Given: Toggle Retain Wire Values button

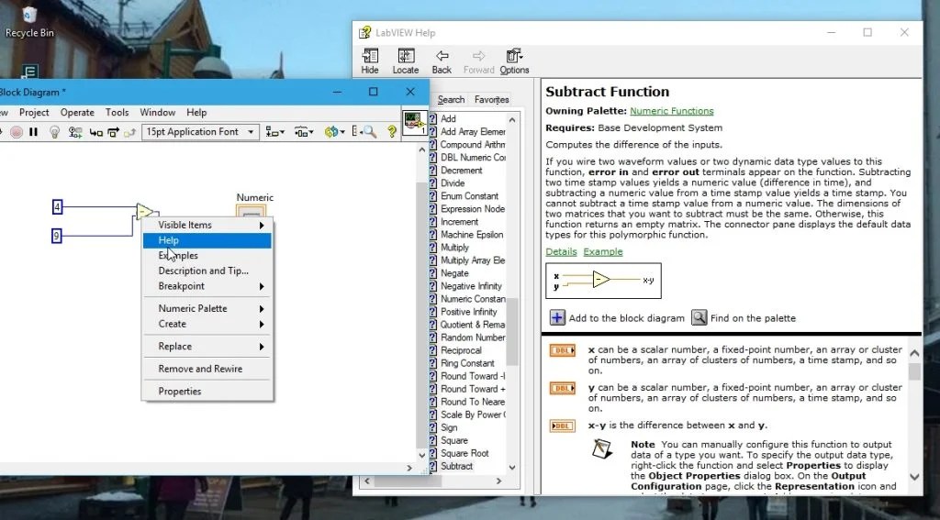Looking at the screenshot, I should [75, 132].
